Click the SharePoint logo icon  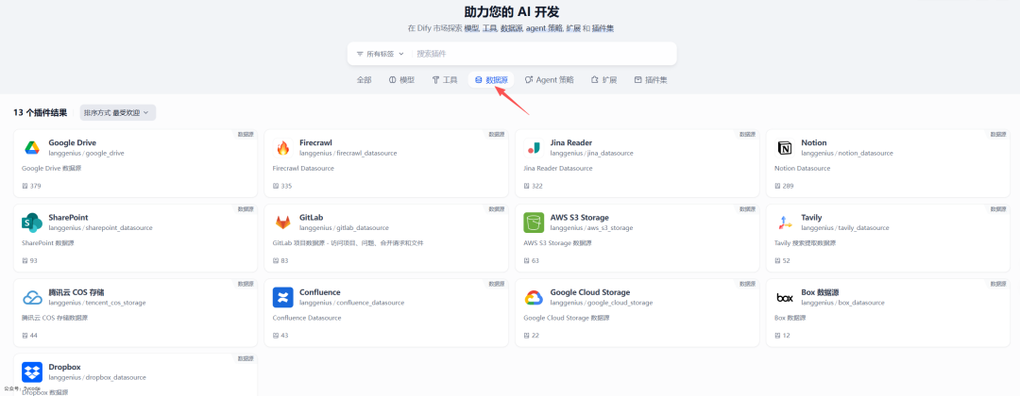coord(32,223)
